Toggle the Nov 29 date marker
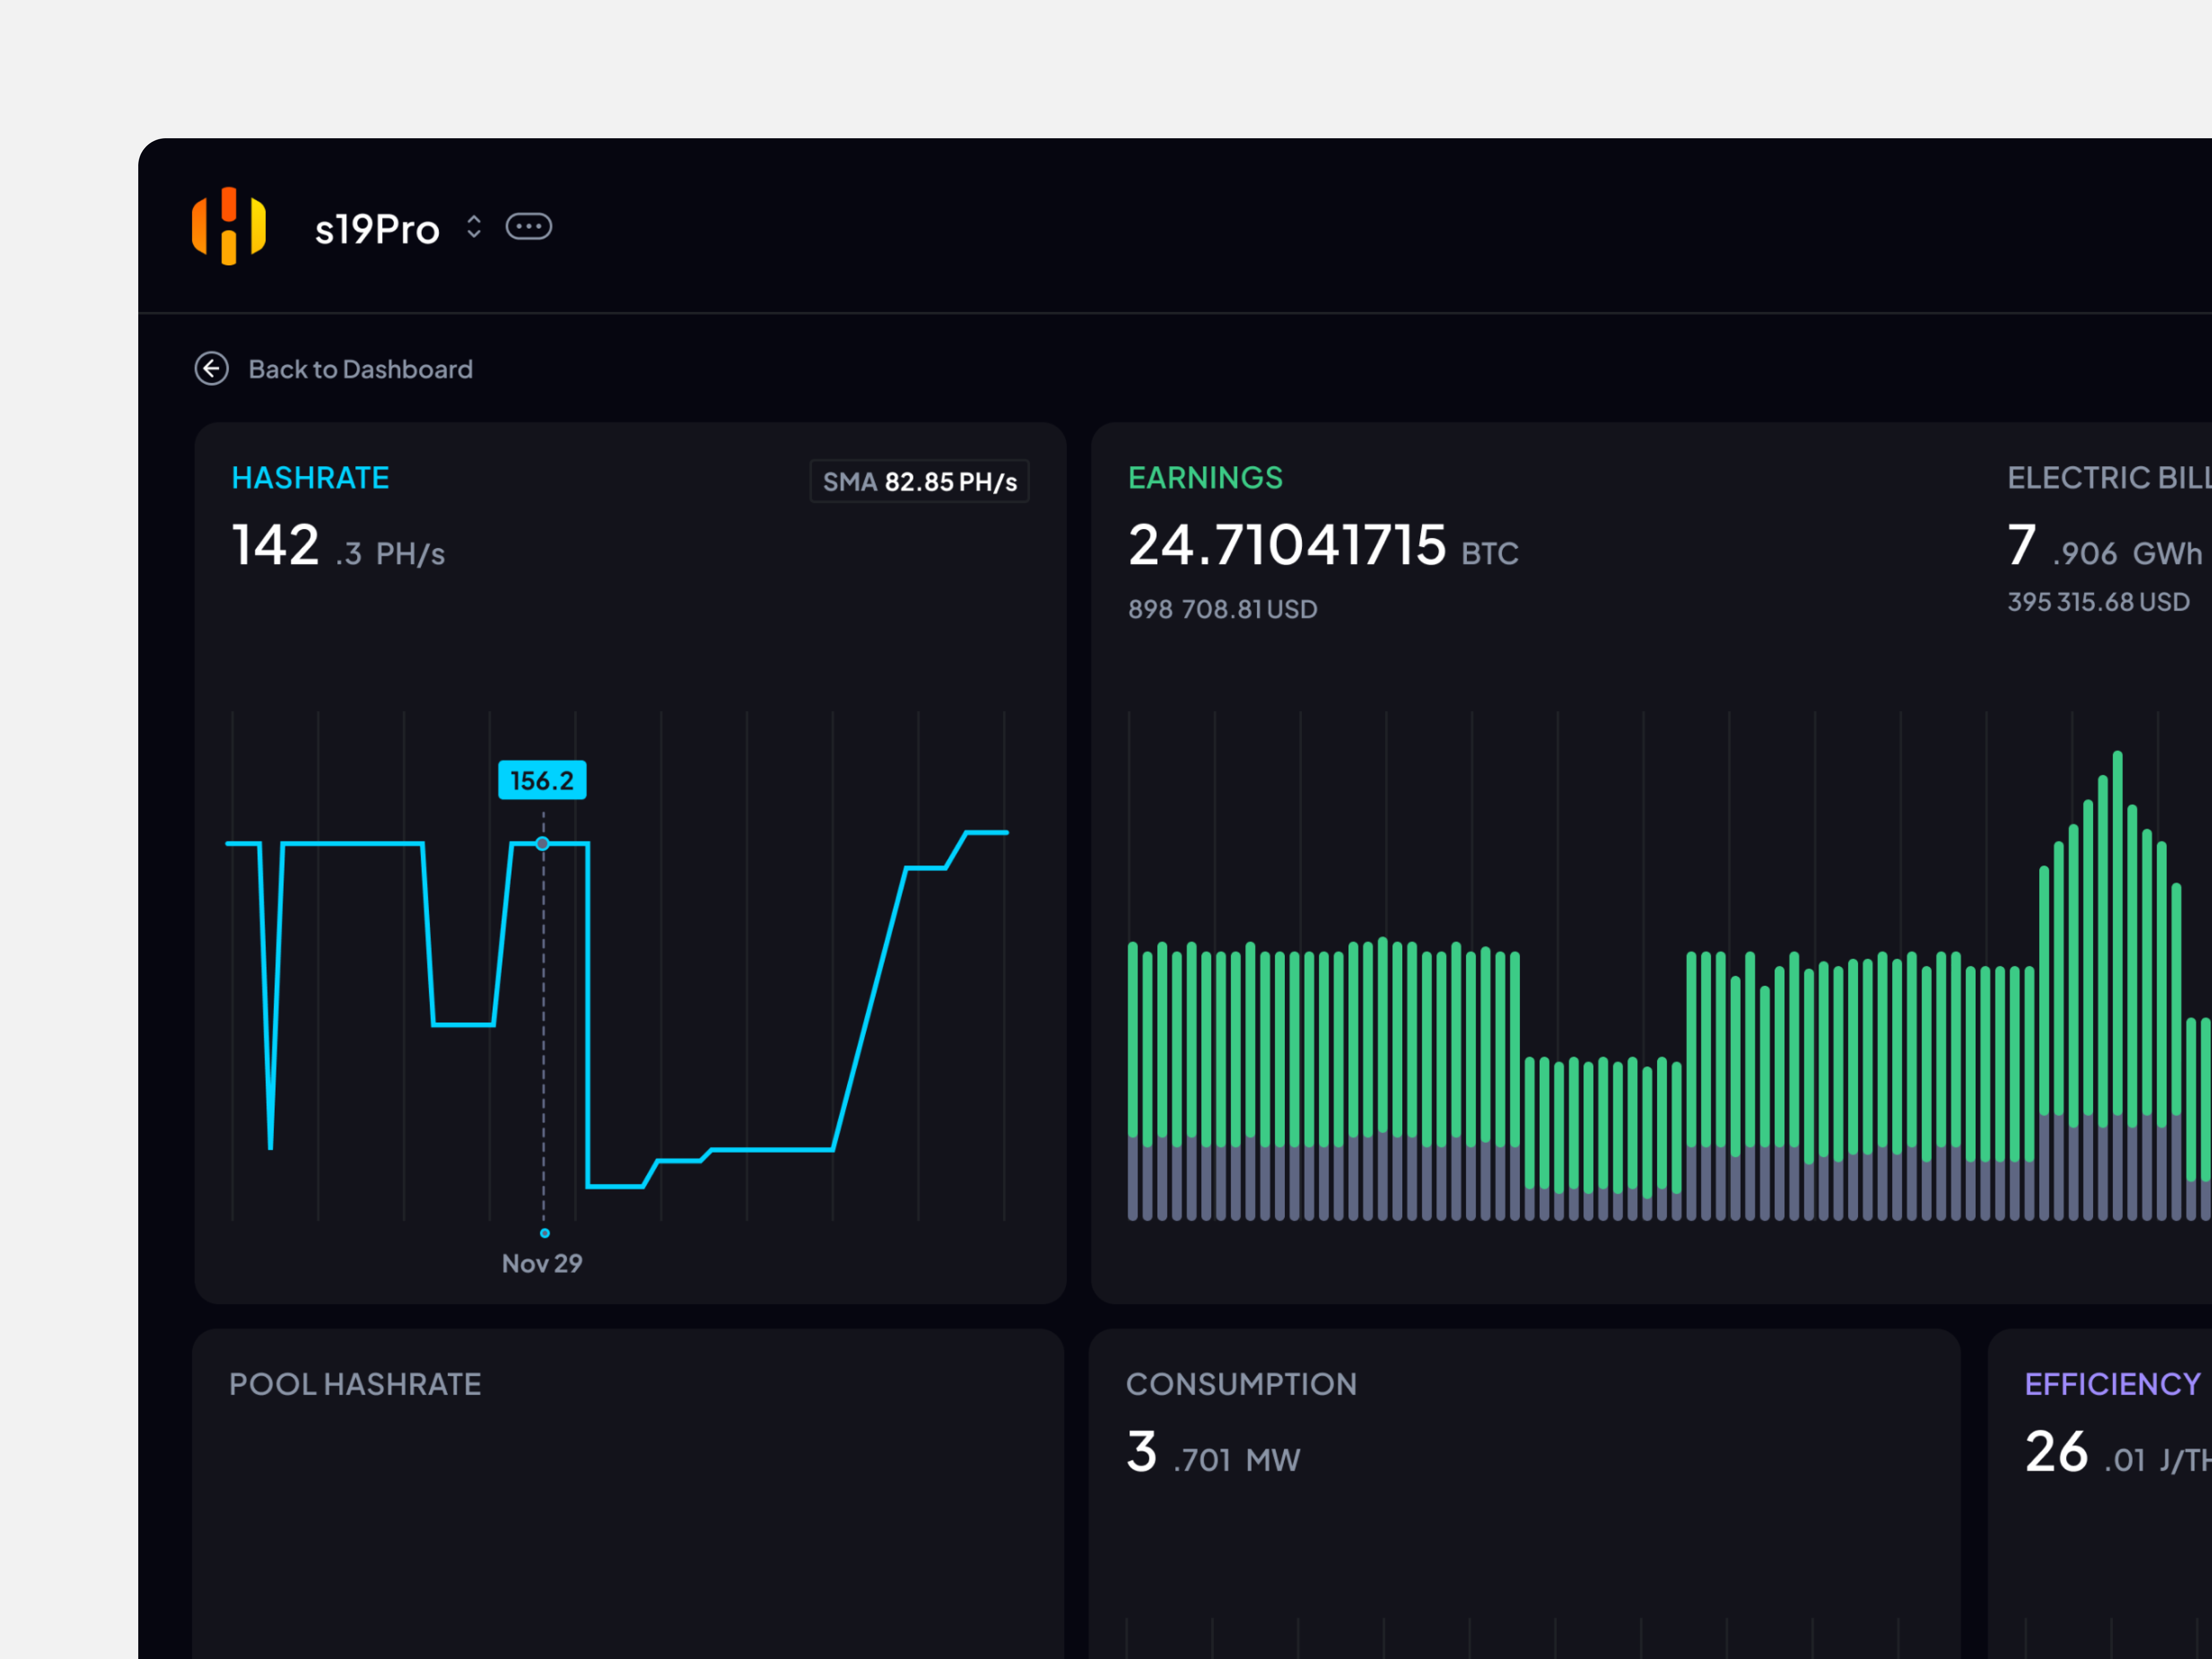Viewport: 2212px width, 1659px height. [542, 1263]
